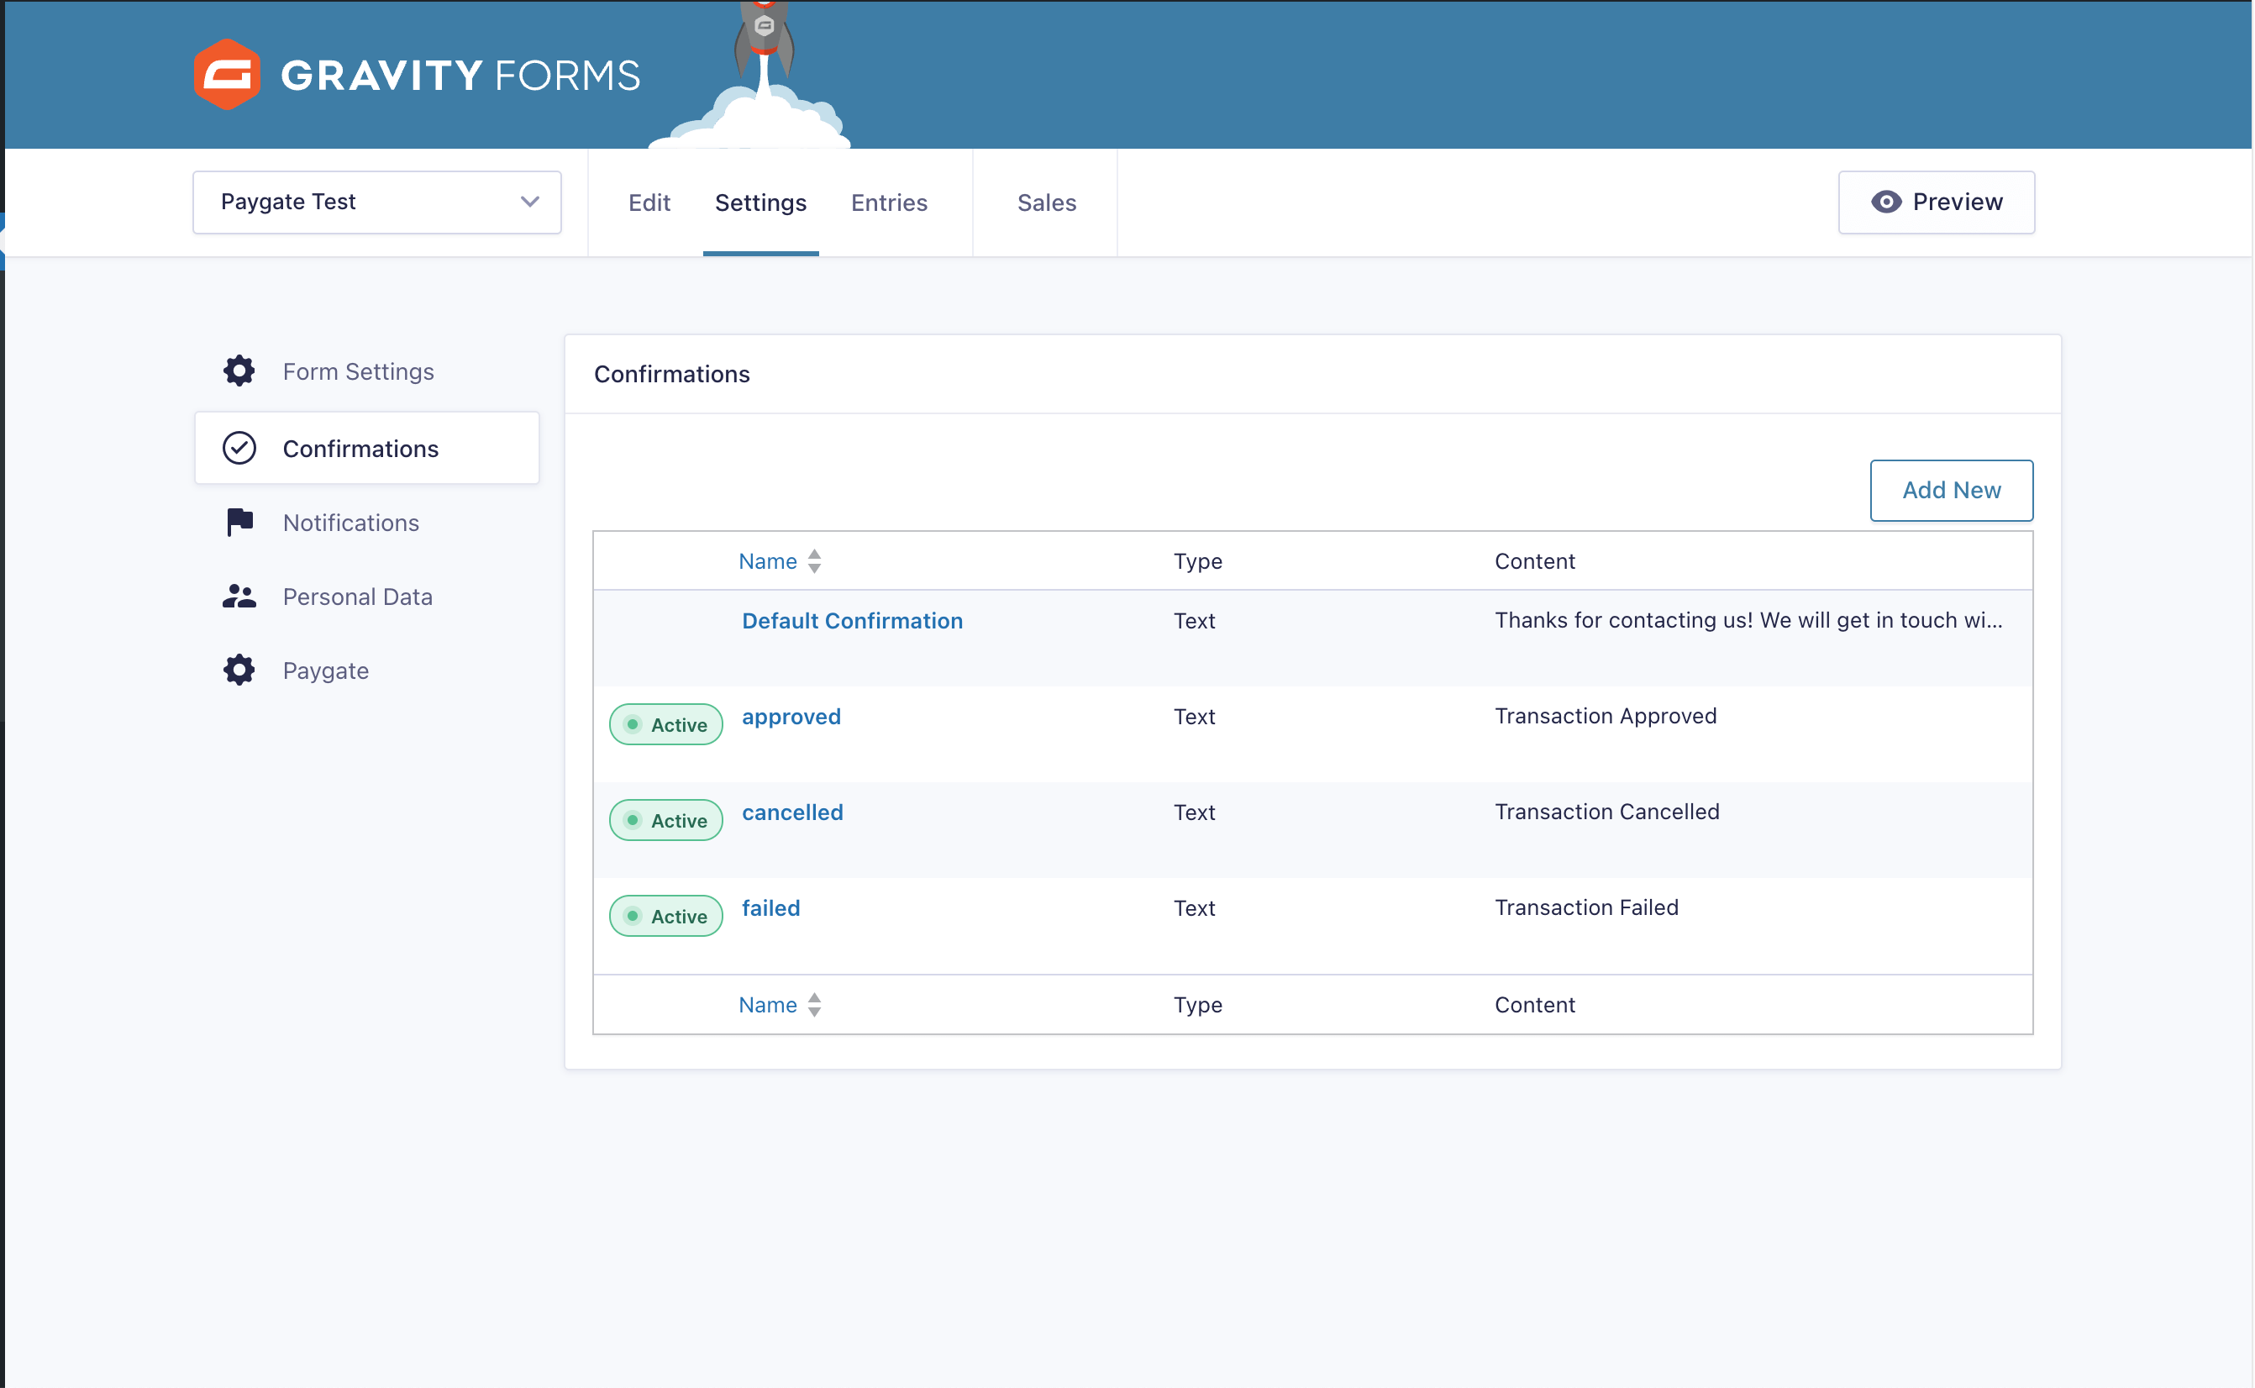This screenshot has width=2255, height=1388.
Task: Click the top Type column header
Action: pos(1198,561)
